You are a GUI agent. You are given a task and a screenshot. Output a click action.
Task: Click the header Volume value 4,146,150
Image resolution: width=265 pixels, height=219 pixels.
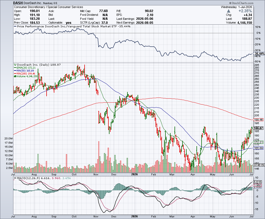[x=245, y=23]
